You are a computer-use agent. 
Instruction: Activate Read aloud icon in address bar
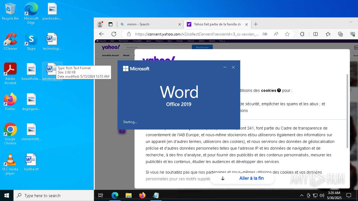coord(276,34)
